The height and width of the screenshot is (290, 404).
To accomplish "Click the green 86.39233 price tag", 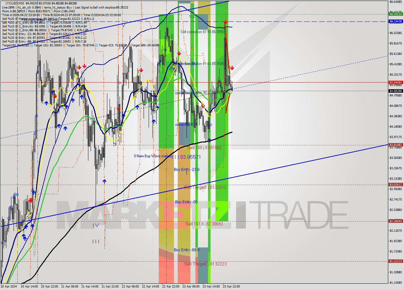I will point(396,14).
